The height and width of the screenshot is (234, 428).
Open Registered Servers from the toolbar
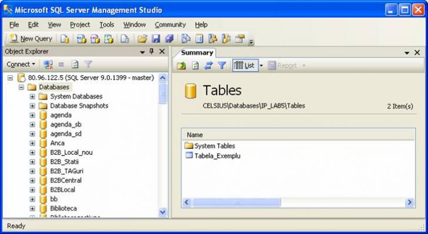click(x=186, y=39)
